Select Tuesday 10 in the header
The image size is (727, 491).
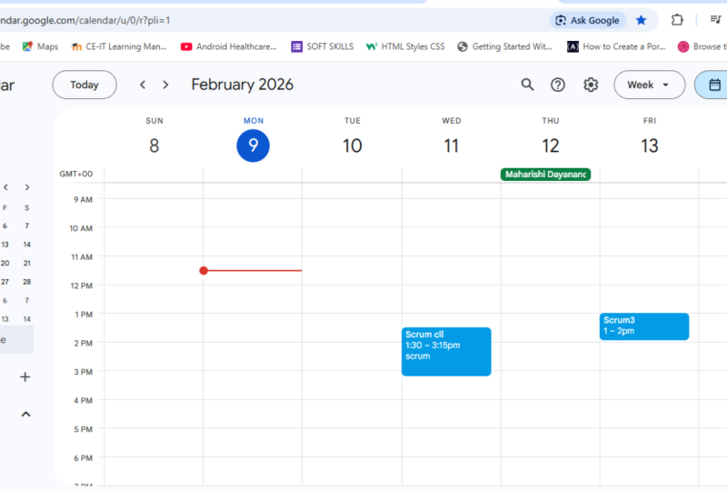pos(353,145)
